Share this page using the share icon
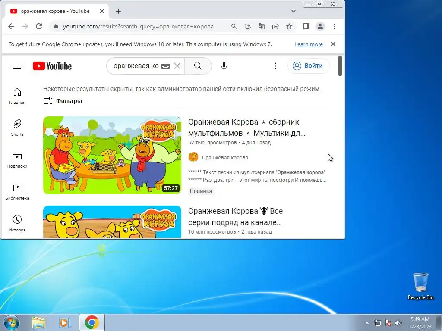 coord(275,26)
